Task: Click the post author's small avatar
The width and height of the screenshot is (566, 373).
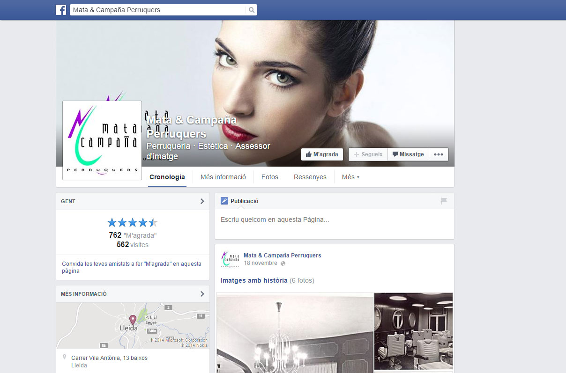Action: pos(230,259)
